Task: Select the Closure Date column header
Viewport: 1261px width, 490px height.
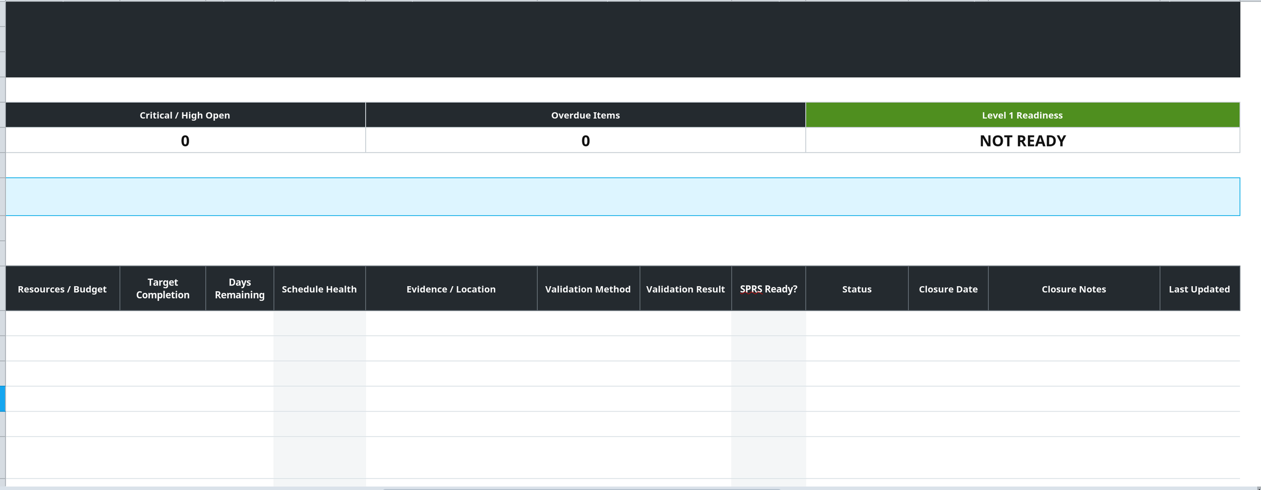Action: (948, 289)
